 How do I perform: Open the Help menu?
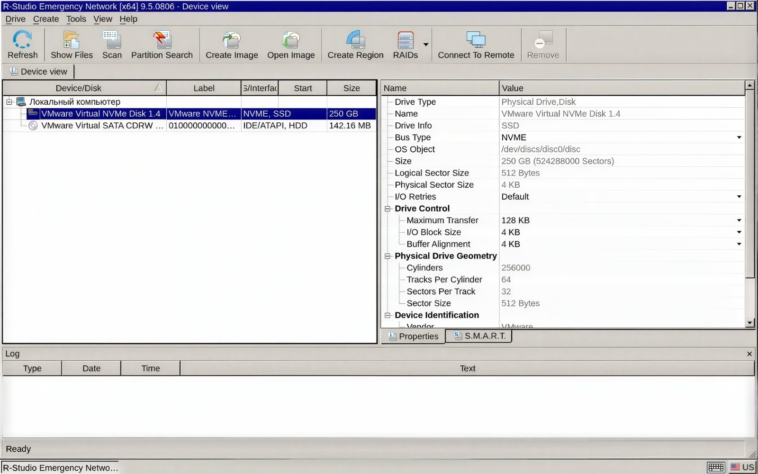click(128, 19)
